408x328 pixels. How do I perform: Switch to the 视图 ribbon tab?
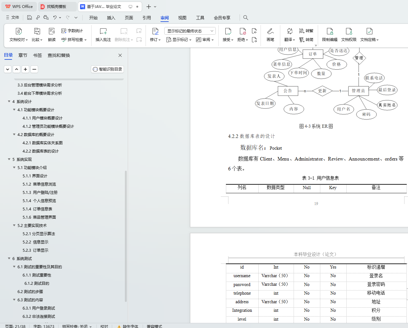pyautogui.click(x=182, y=18)
